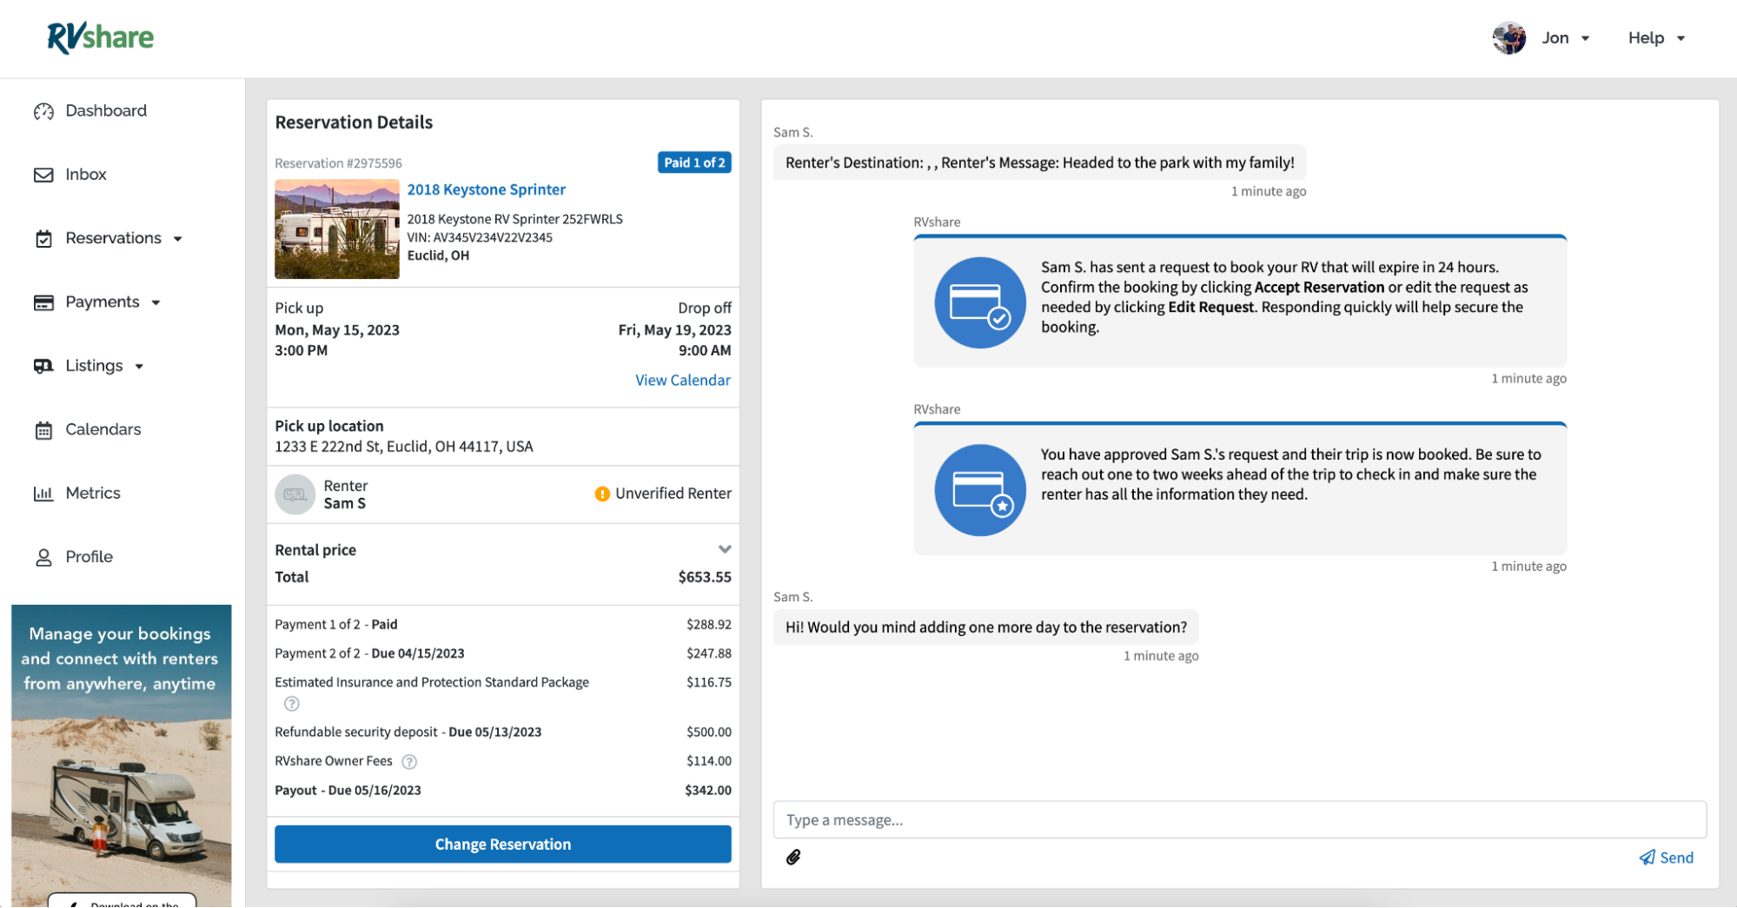The height and width of the screenshot is (908, 1737).
Task: Click the renter Sam S avatar icon
Action: 295,494
